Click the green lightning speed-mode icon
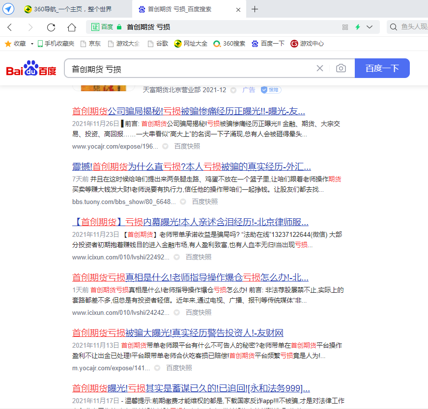Screen dimensions: 428x409 coord(358,27)
